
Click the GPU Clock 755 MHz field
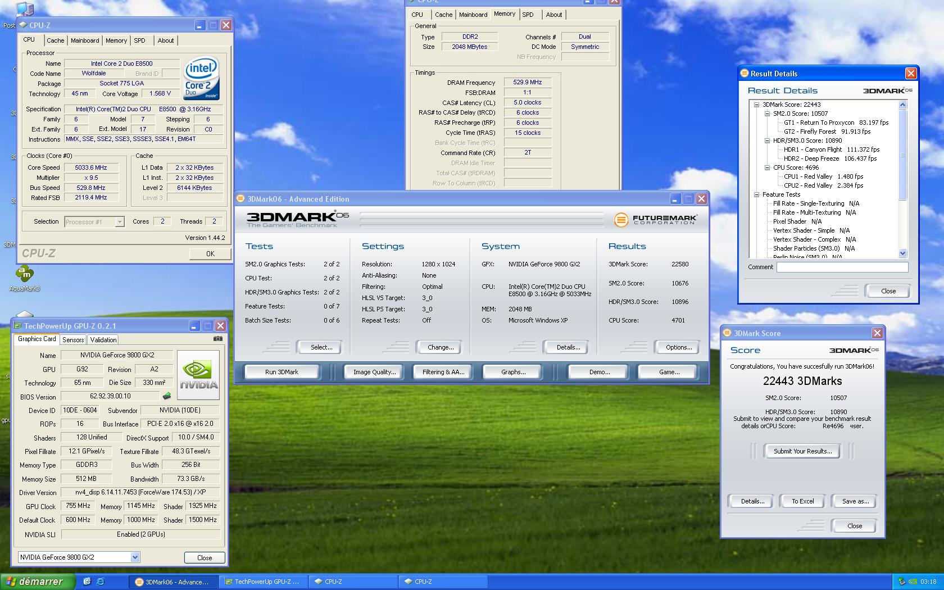pos(78,506)
